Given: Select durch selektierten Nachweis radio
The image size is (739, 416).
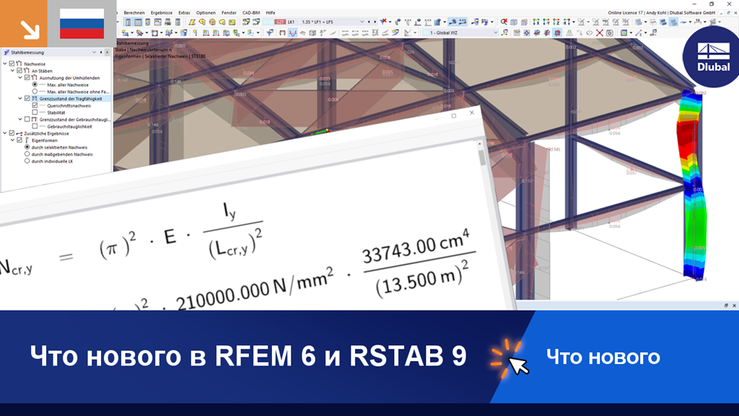Looking at the screenshot, I should 27,147.
